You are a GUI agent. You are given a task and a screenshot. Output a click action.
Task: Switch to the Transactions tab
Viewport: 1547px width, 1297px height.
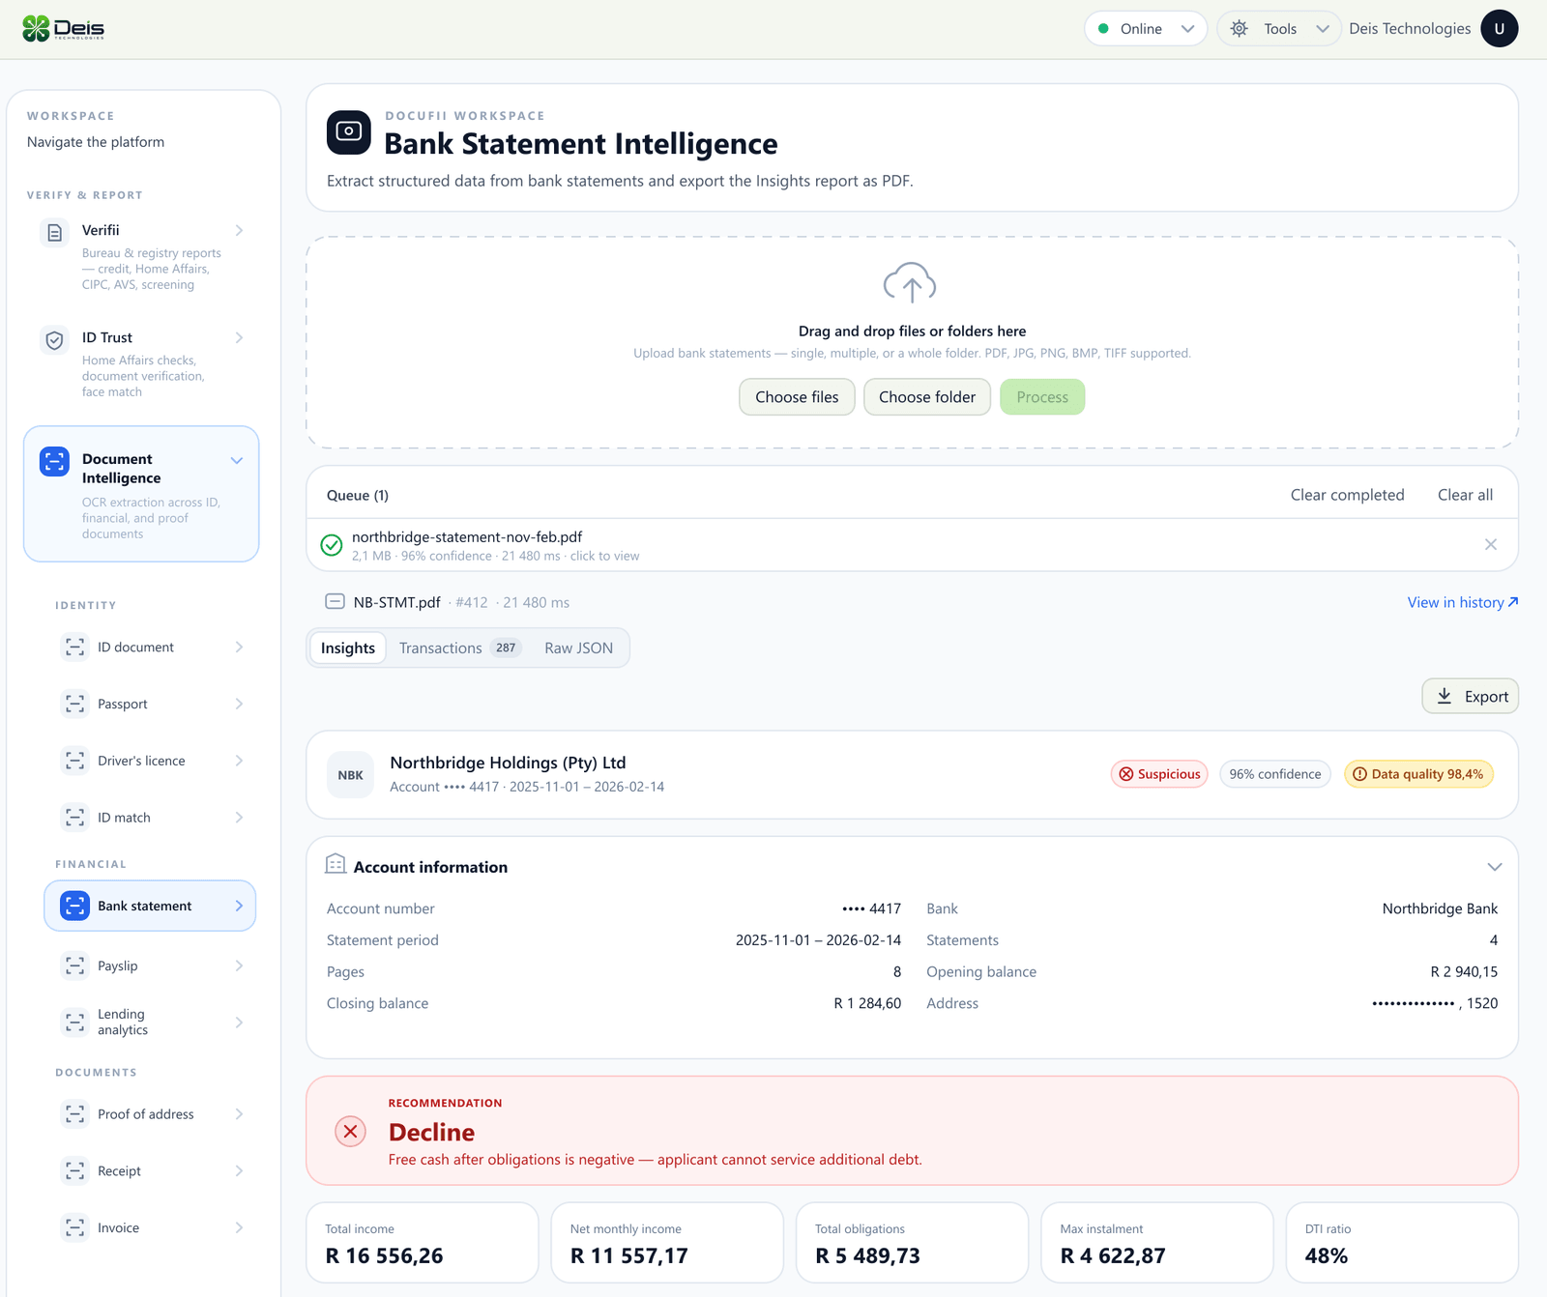[459, 648]
